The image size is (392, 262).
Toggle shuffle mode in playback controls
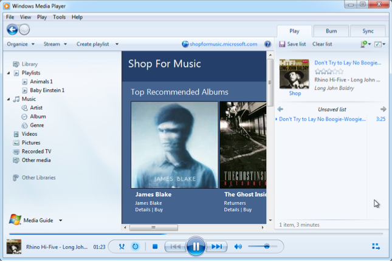click(x=122, y=247)
